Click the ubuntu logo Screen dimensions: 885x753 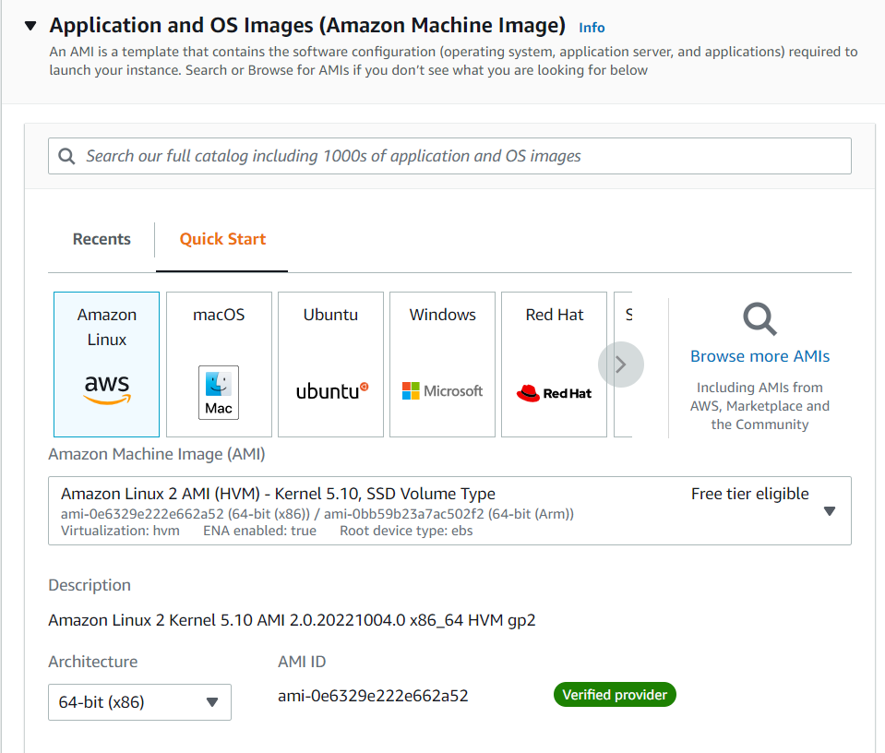(332, 390)
